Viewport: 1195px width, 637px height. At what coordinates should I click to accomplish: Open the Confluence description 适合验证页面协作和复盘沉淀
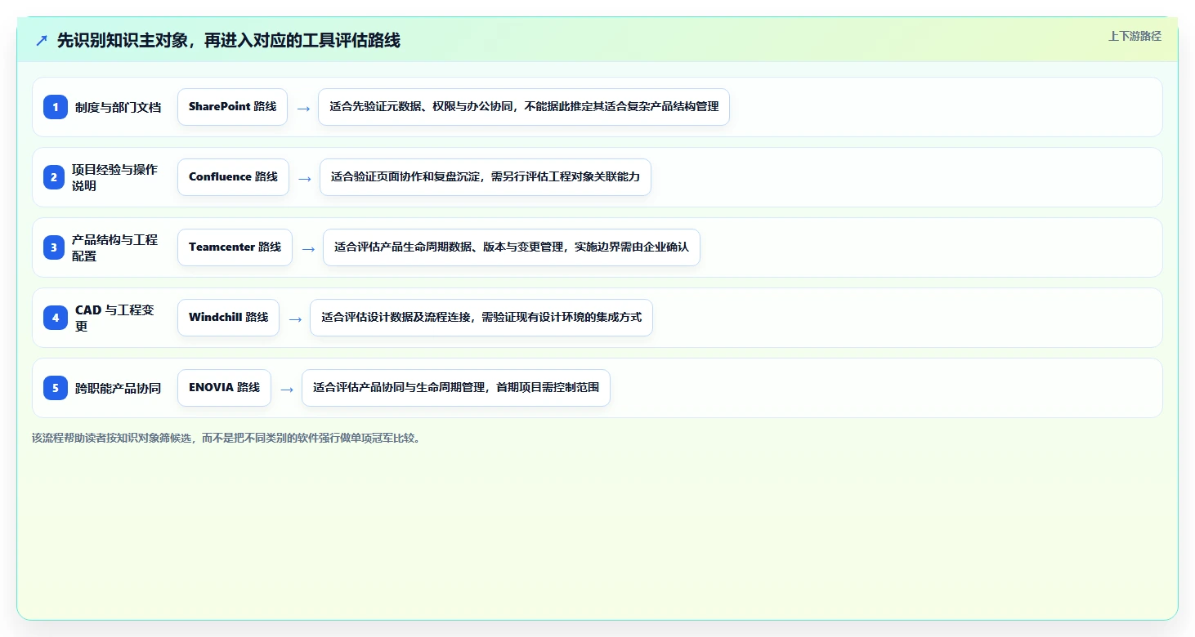[x=486, y=177]
